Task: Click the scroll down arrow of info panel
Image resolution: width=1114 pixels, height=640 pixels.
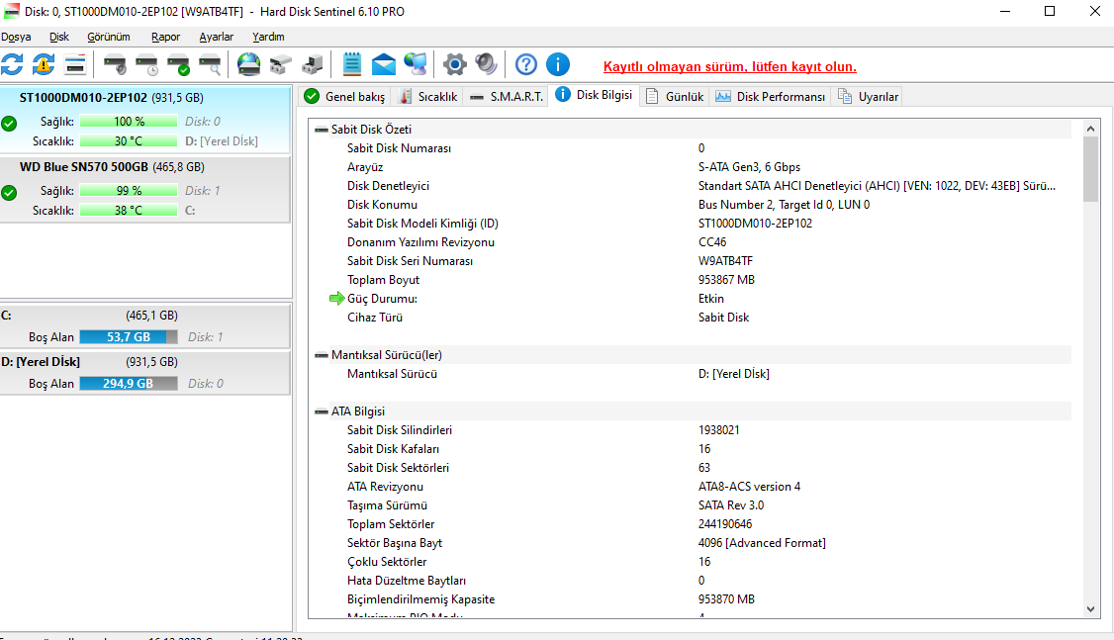Action: click(x=1090, y=609)
